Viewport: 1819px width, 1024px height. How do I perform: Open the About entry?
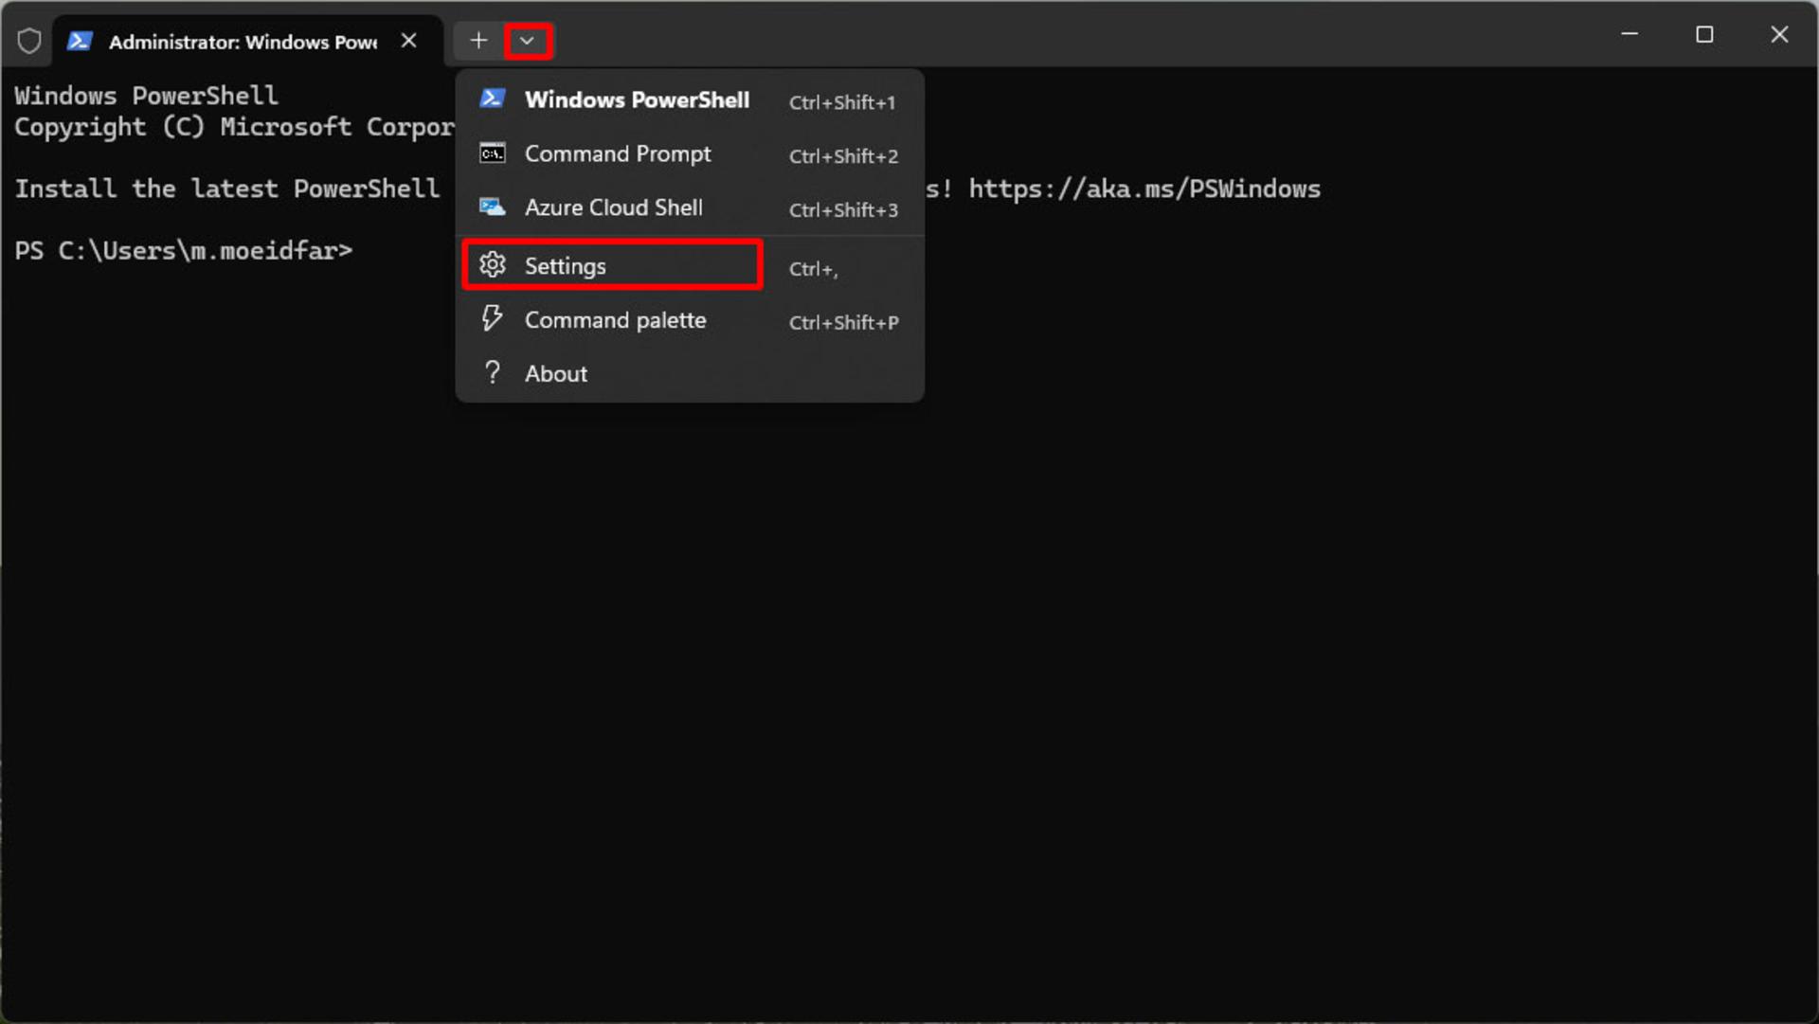[x=690, y=374]
